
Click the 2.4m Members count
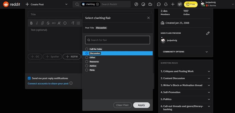click(165, 13)
